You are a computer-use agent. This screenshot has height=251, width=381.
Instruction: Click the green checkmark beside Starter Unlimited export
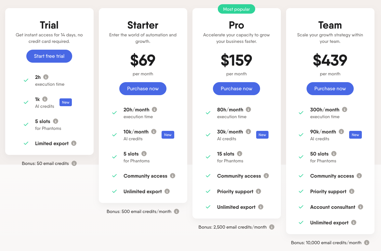pos(114,191)
